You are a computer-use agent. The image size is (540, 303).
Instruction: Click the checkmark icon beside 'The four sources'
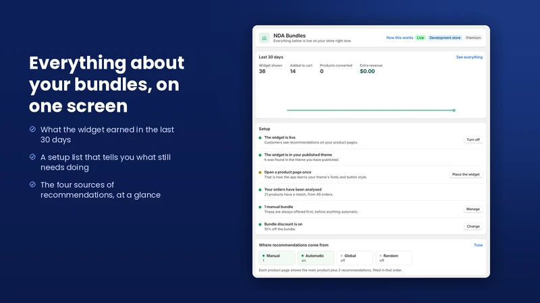click(x=32, y=184)
